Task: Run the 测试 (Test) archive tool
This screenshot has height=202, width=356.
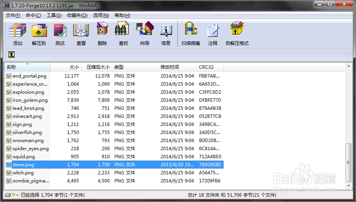Action: click(x=60, y=30)
